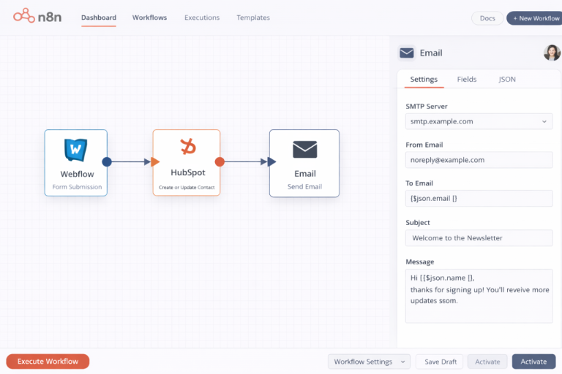Click the Webflow node output connector dot

[x=107, y=162]
